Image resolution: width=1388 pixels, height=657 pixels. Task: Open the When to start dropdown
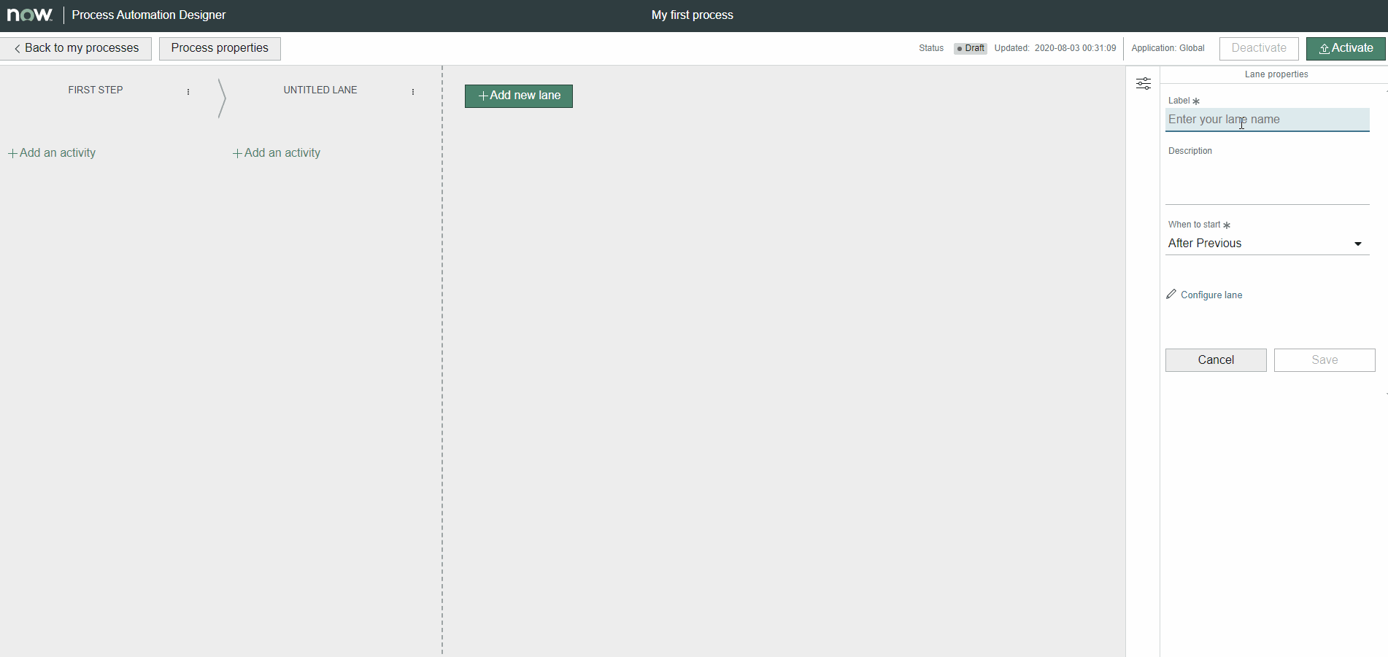pyautogui.click(x=1267, y=244)
